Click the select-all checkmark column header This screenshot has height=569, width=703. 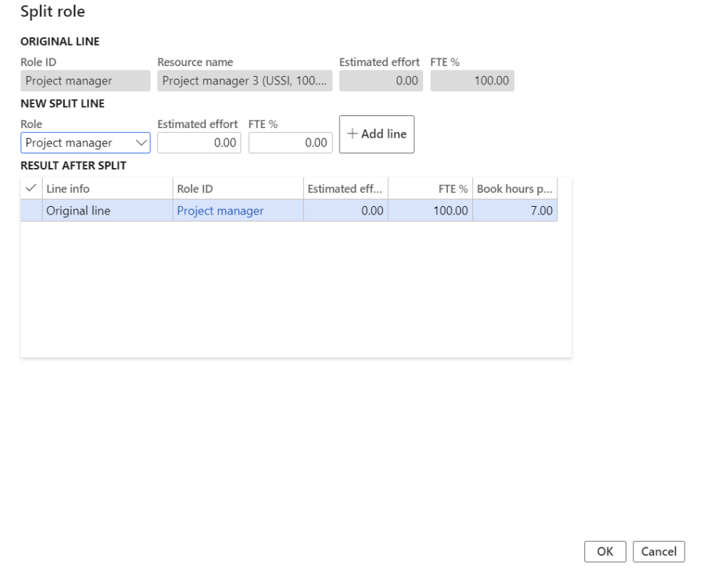[31, 188]
